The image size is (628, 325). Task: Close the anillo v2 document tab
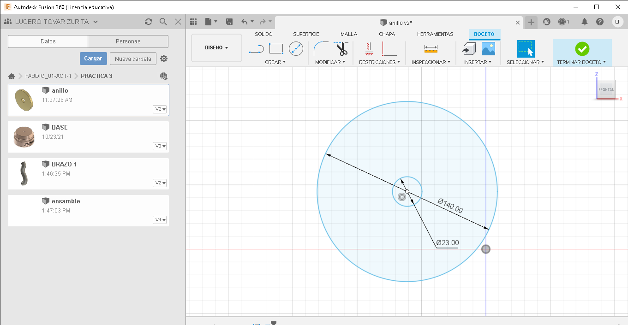[x=518, y=23]
